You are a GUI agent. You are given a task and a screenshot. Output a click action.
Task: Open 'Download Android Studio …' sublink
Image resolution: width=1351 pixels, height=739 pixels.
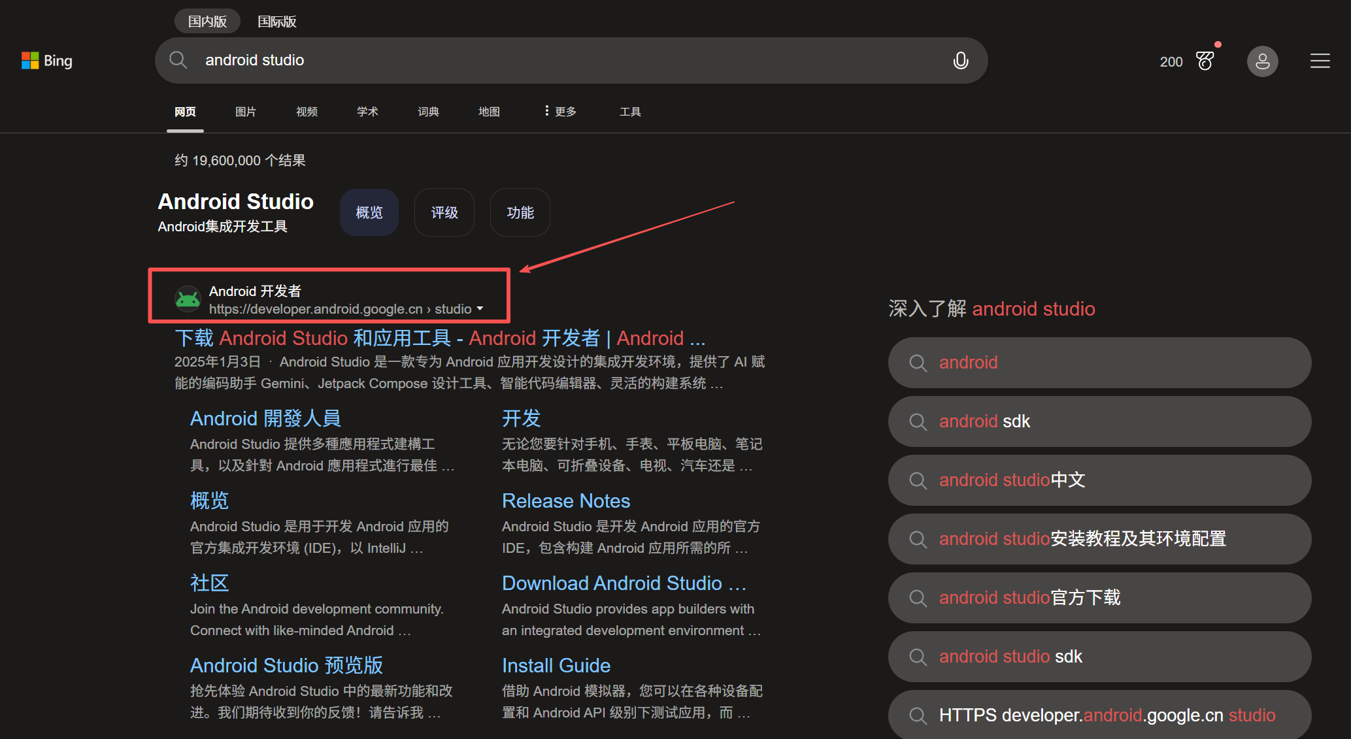tap(624, 583)
